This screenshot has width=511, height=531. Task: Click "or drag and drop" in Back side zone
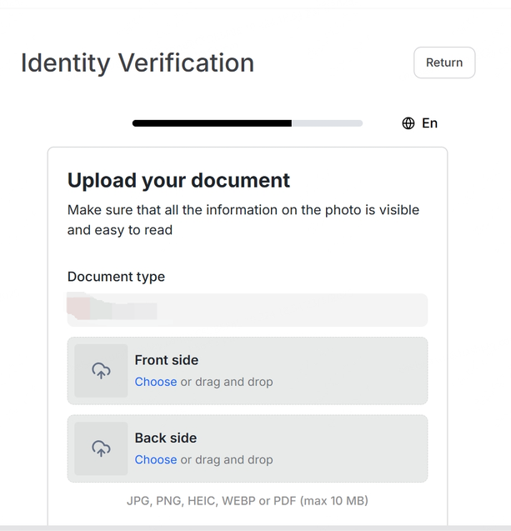[227, 459]
